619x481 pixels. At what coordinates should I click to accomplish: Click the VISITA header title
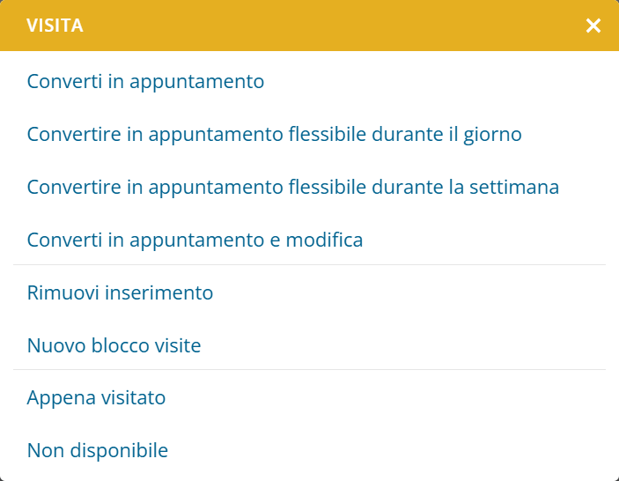(55, 26)
